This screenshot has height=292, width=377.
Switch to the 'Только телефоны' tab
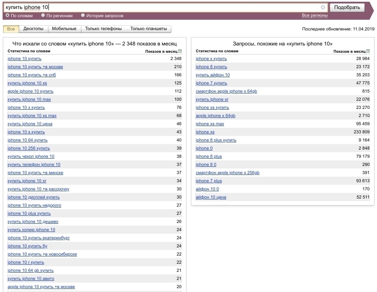click(x=103, y=29)
